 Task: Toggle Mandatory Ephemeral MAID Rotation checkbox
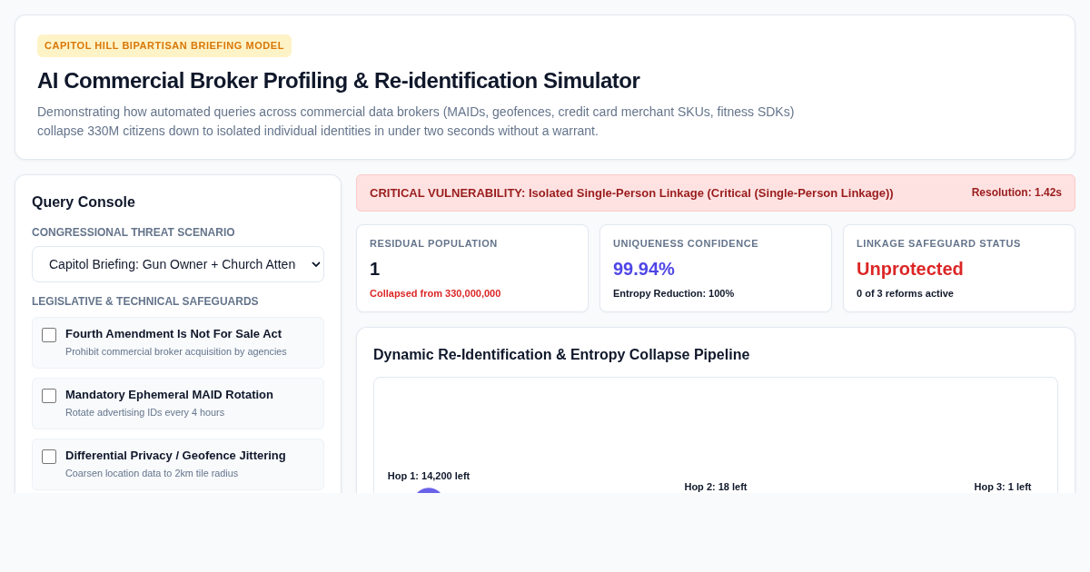[49, 396]
